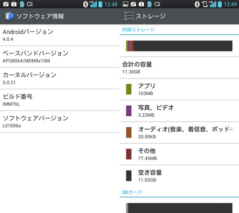
Task: Tap the vibrate mode icon in status bar
Action: (x=205, y=4)
